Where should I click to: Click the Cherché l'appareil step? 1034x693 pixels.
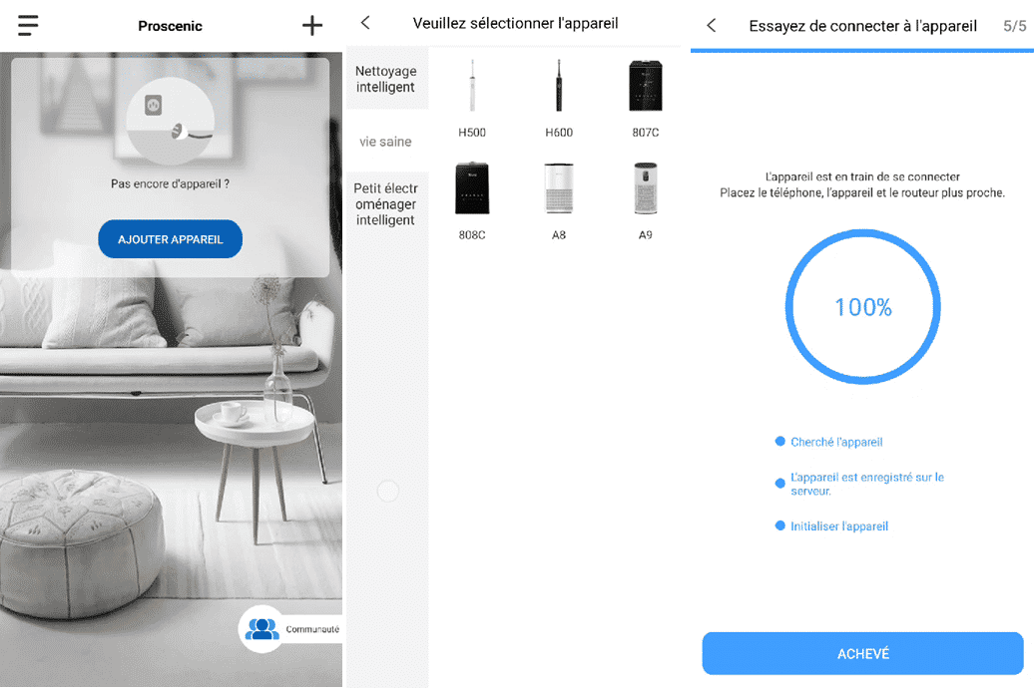(x=836, y=442)
